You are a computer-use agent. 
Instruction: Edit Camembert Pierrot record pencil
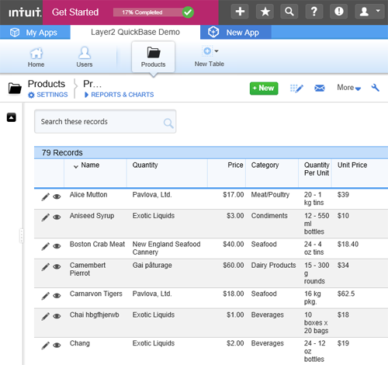click(x=45, y=266)
